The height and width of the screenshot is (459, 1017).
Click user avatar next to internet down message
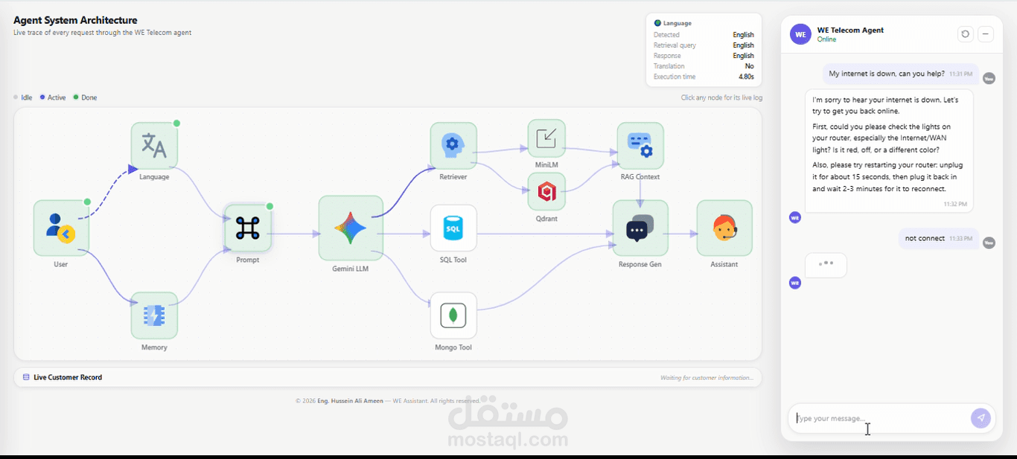click(989, 78)
